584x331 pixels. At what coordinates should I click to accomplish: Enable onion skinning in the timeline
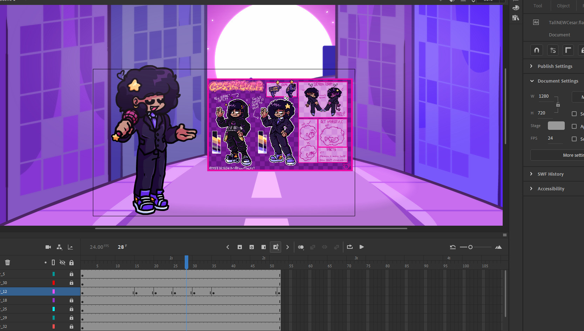pyautogui.click(x=301, y=247)
